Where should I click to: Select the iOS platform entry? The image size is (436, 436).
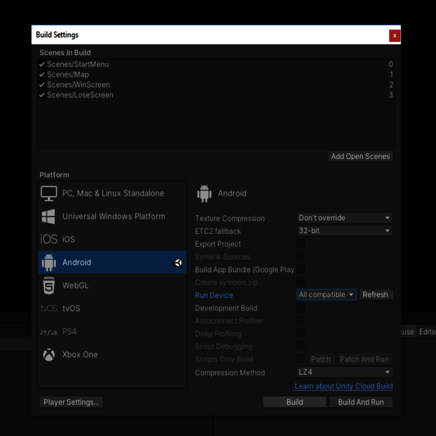(112, 239)
